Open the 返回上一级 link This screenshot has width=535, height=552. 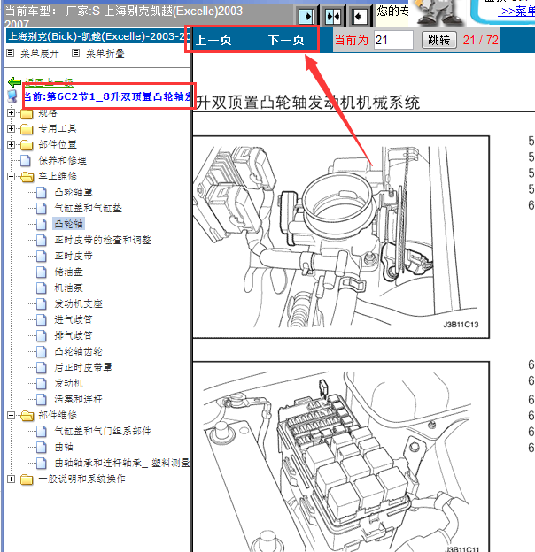[49, 82]
